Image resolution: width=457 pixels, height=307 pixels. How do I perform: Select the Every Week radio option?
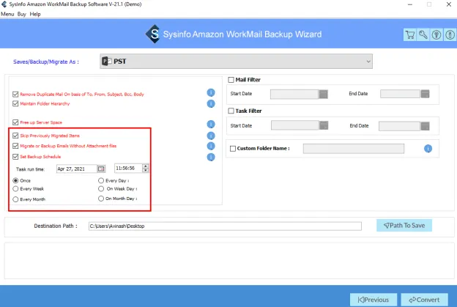point(16,189)
